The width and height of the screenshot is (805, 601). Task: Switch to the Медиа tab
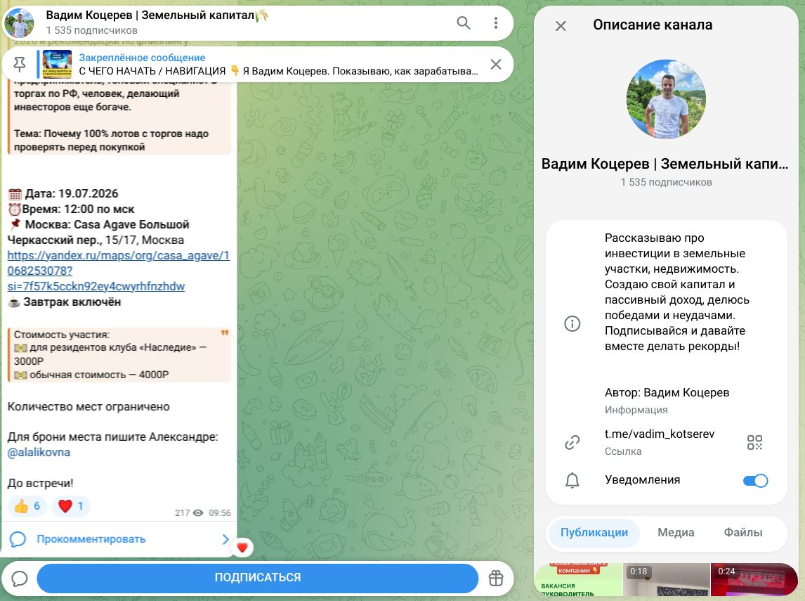point(676,533)
